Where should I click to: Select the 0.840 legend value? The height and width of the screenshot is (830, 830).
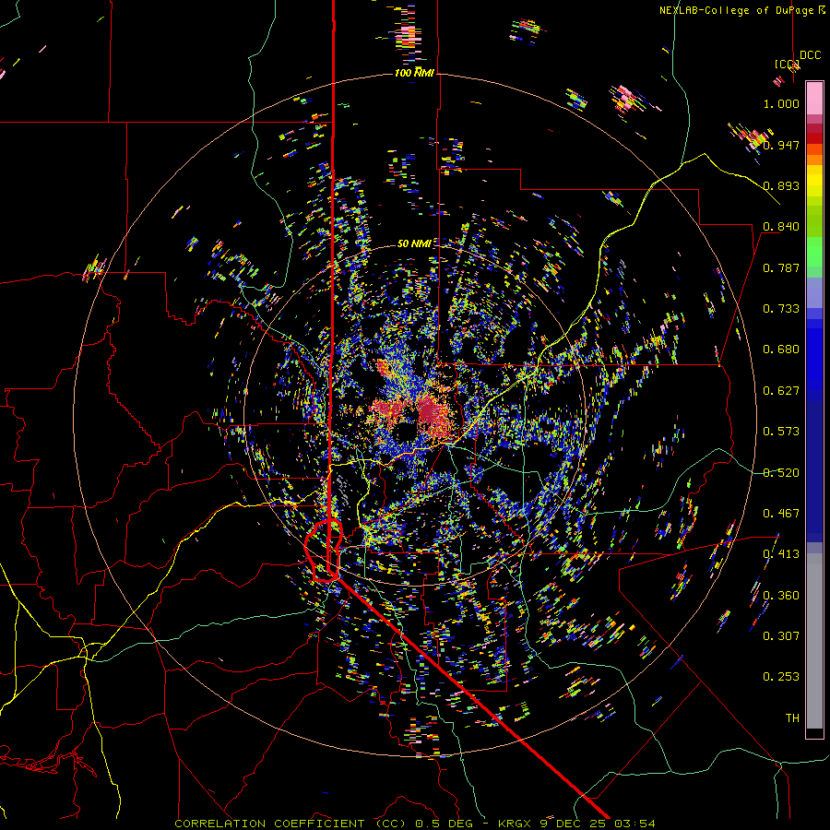(x=781, y=227)
